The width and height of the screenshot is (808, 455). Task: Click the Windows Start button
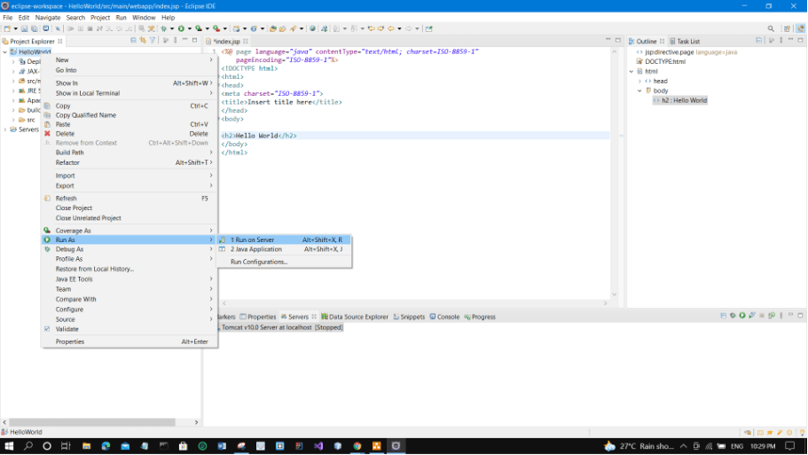coord(9,445)
